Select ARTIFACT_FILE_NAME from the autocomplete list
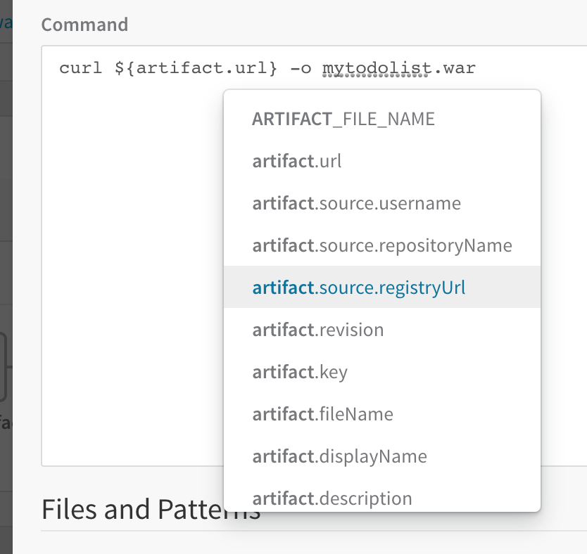This screenshot has width=587, height=554. pyautogui.click(x=382, y=119)
